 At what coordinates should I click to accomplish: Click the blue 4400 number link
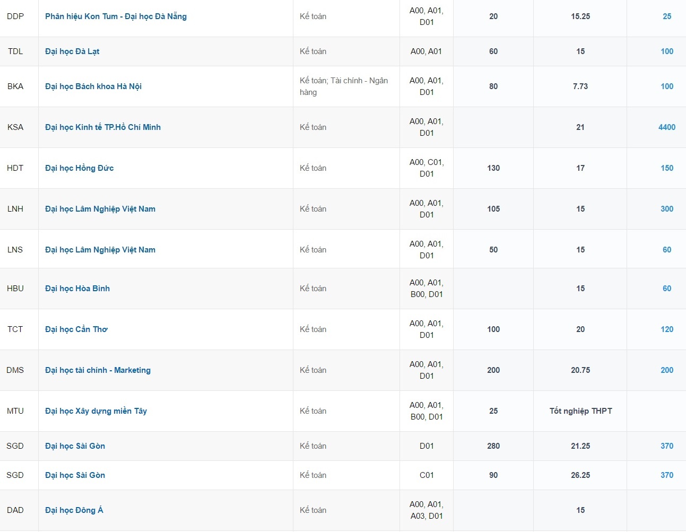[x=667, y=127]
